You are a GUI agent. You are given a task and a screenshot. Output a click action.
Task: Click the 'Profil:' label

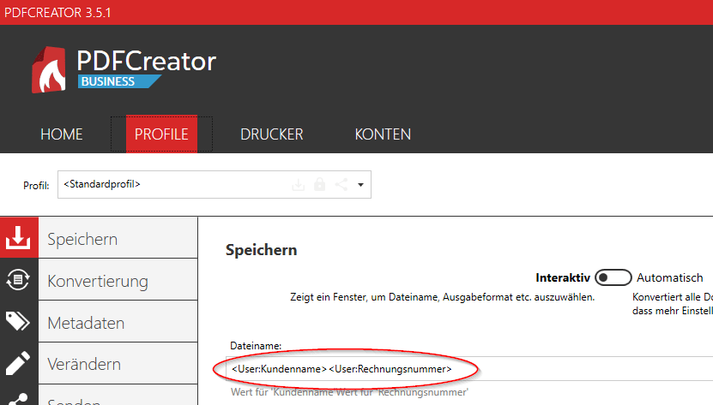pos(36,185)
